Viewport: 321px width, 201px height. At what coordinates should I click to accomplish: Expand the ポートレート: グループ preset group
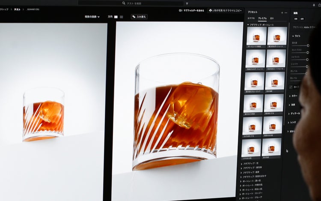click(x=240, y=198)
